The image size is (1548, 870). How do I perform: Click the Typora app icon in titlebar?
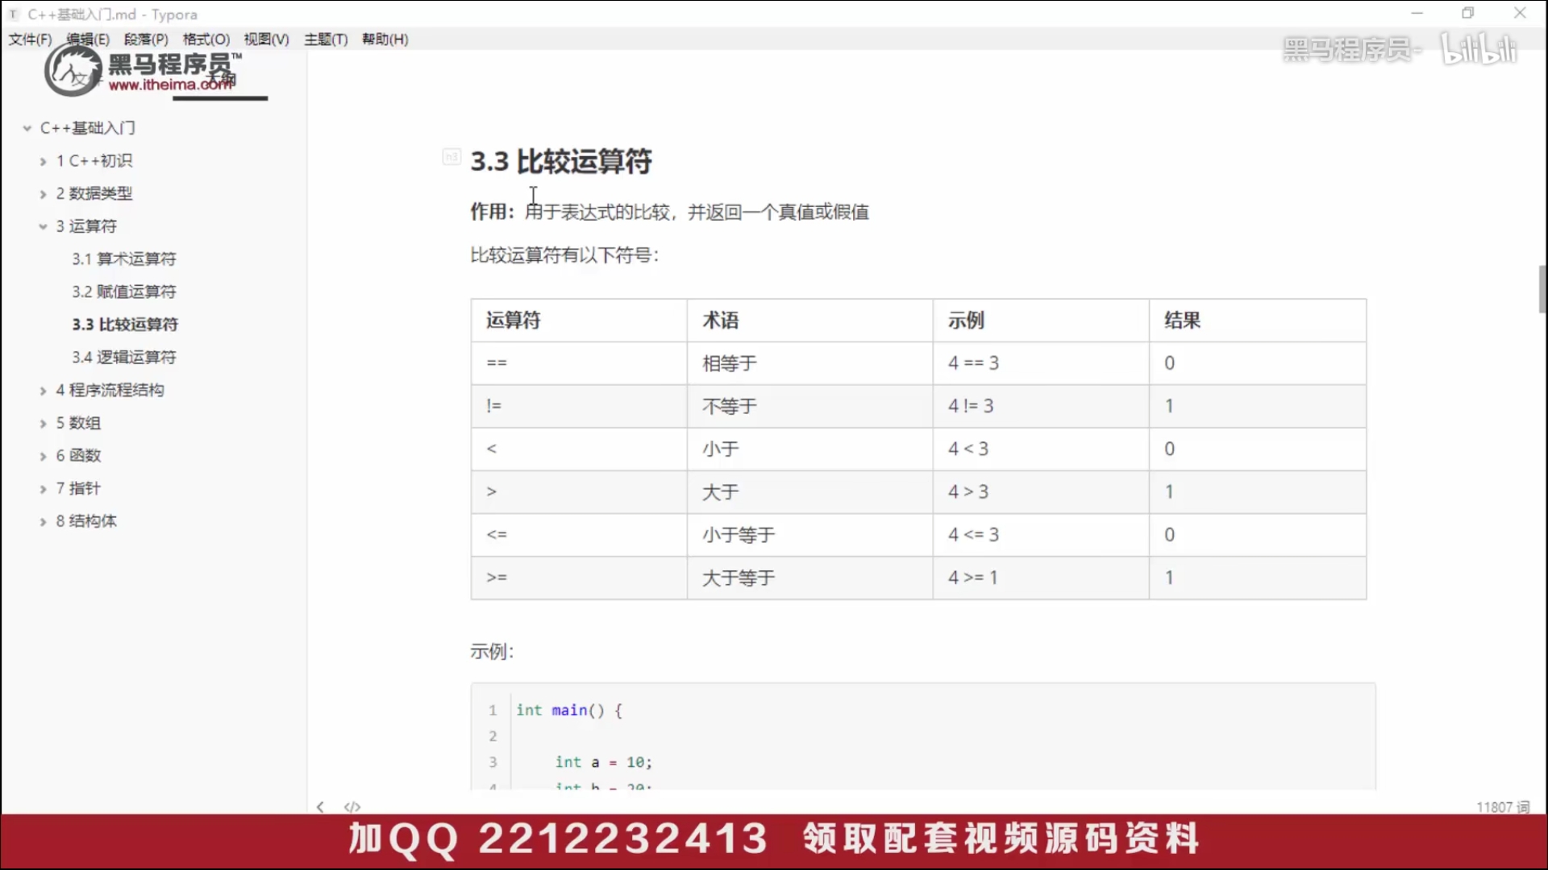[x=11, y=14]
